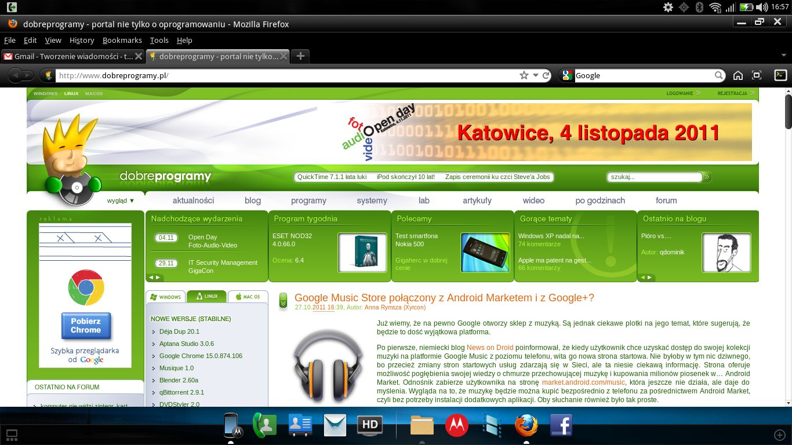
Task: Click the Firefox forward arrow button
Action: tap(28, 75)
